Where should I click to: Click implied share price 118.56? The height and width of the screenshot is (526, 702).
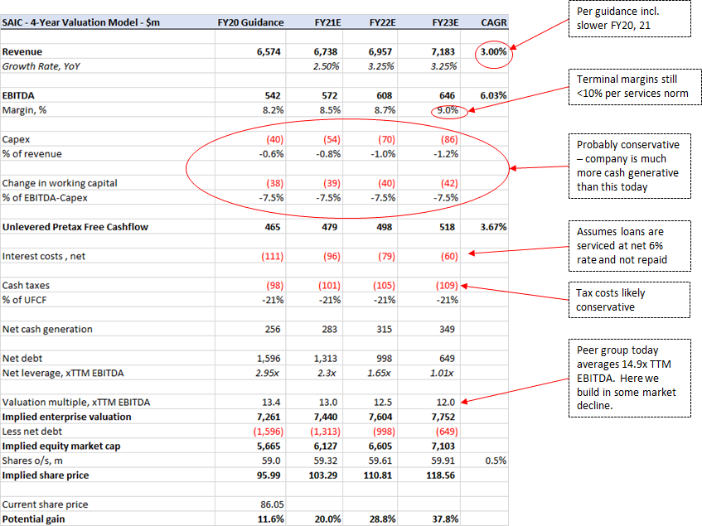pos(441,475)
